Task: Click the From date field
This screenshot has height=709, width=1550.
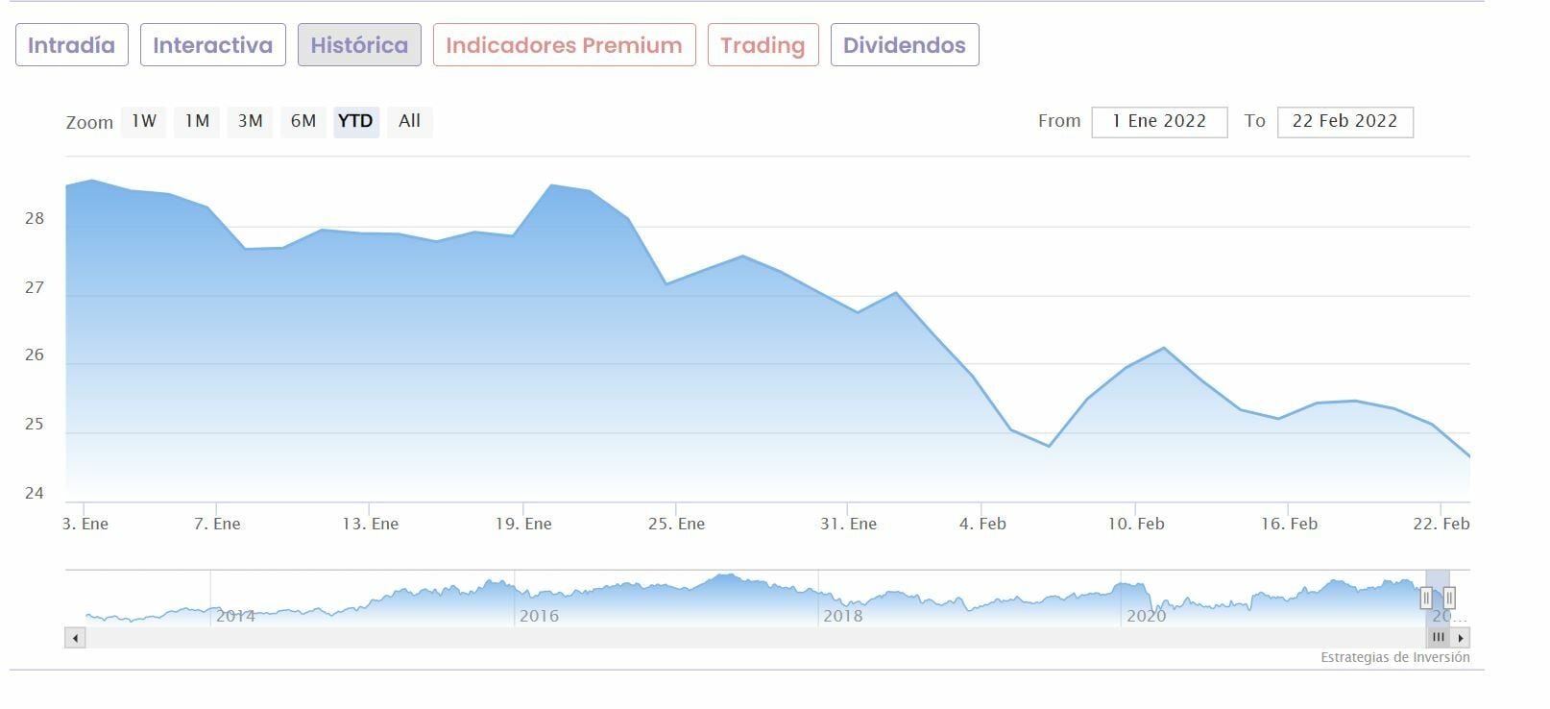Action: (x=1159, y=122)
